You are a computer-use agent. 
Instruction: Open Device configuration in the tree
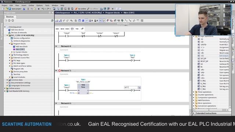click(22, 38)
